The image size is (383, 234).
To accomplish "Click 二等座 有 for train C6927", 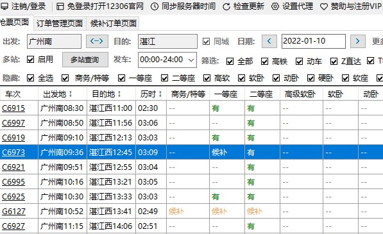I will (x=251, y=226).
